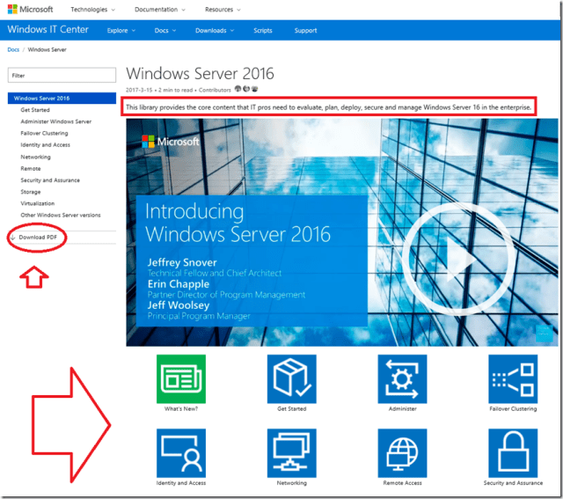This screenshot has width=563, height=499.
Task: Select the Scripts menu item
Action: 262,31
